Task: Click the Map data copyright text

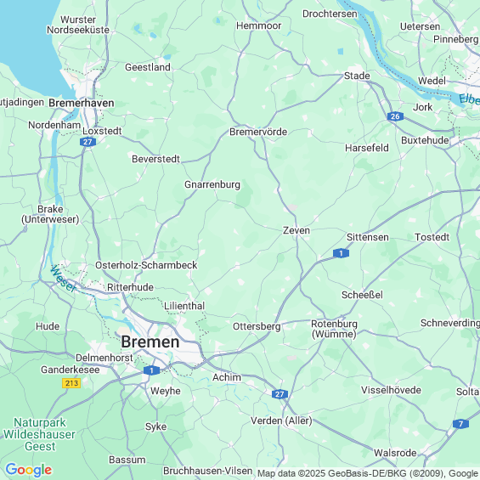Action: point(369,473)
